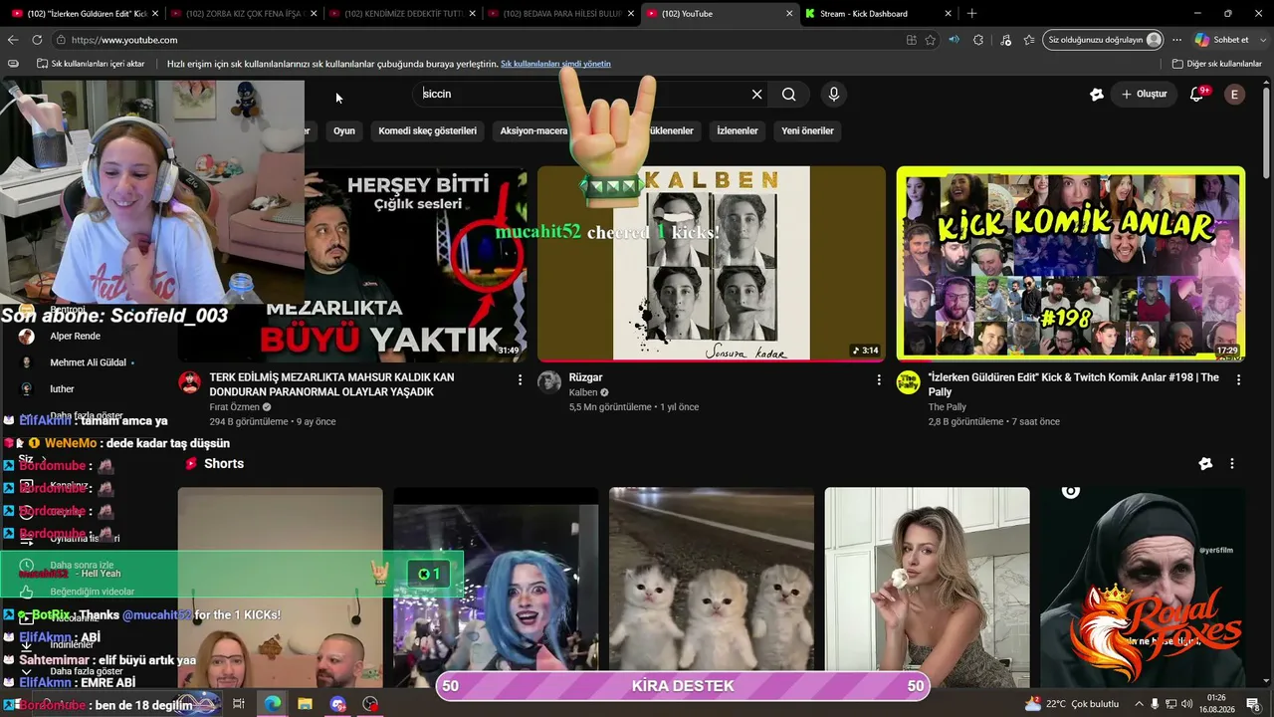This screenshot has height=717, width=1274.
Task: Click the YouTube search magnifier button
Action: 788,94
